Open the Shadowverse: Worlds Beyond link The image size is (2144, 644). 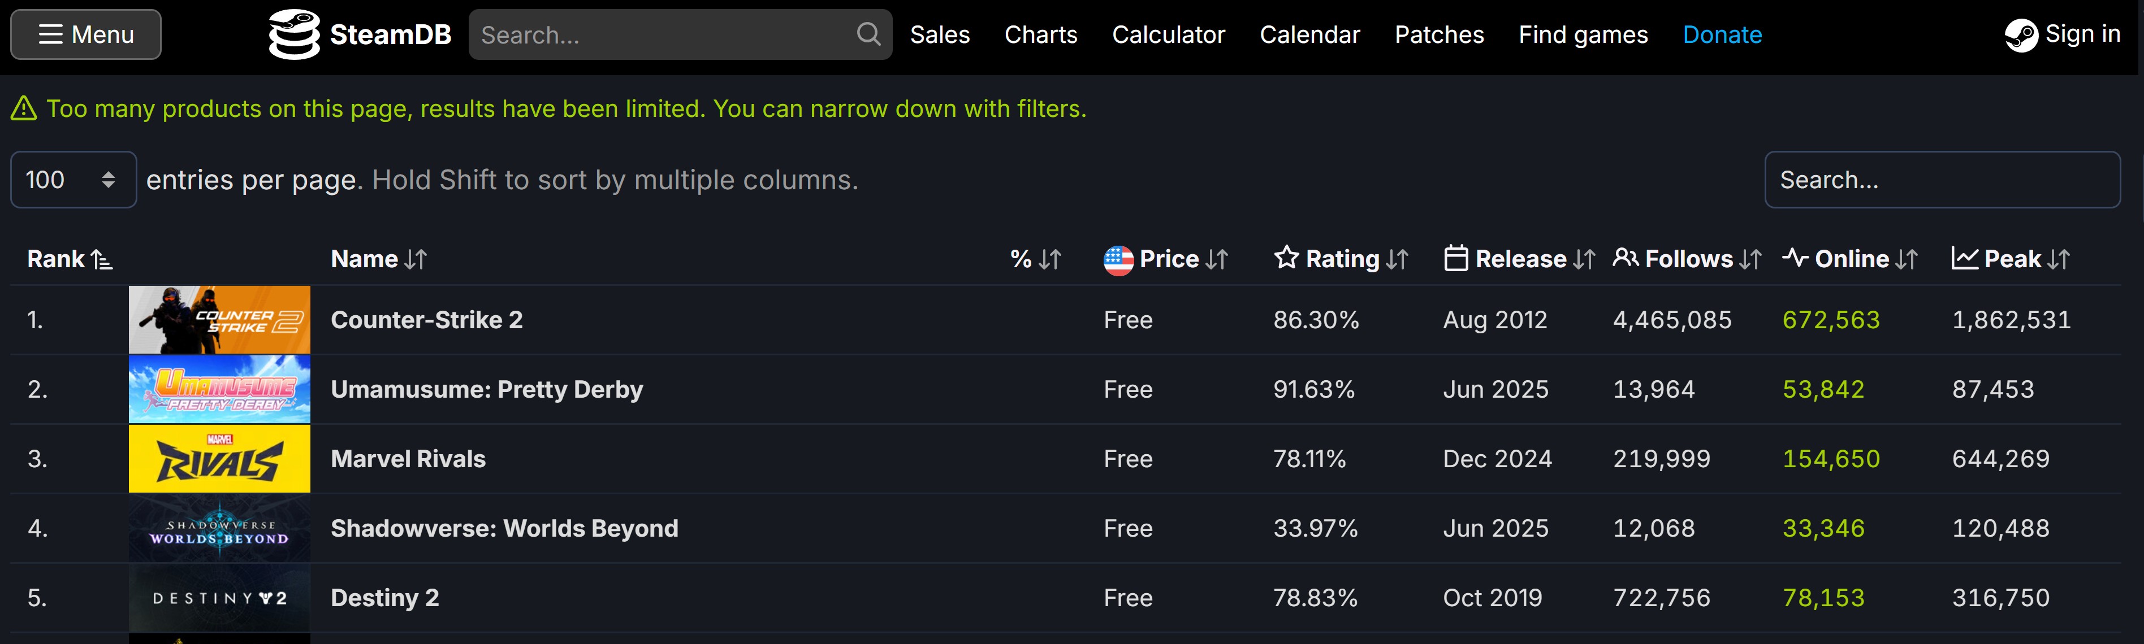[504, 528]
